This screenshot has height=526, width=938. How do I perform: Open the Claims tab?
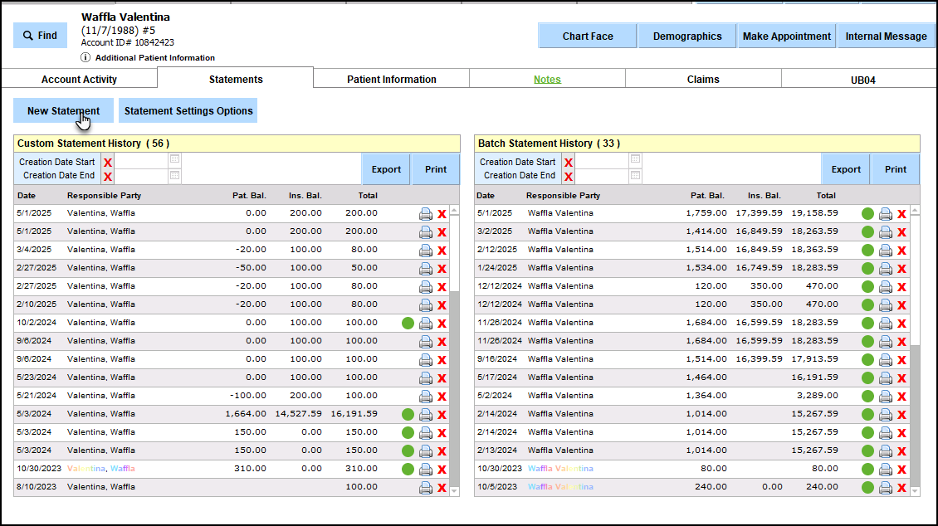pyautogui.click(x=703, y=80)
